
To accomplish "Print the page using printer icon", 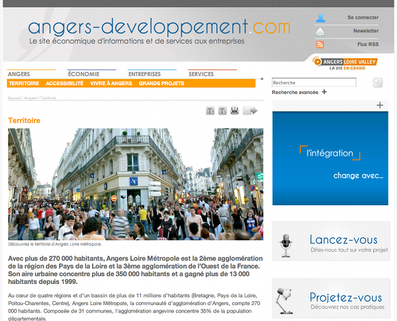I will 234,111.
